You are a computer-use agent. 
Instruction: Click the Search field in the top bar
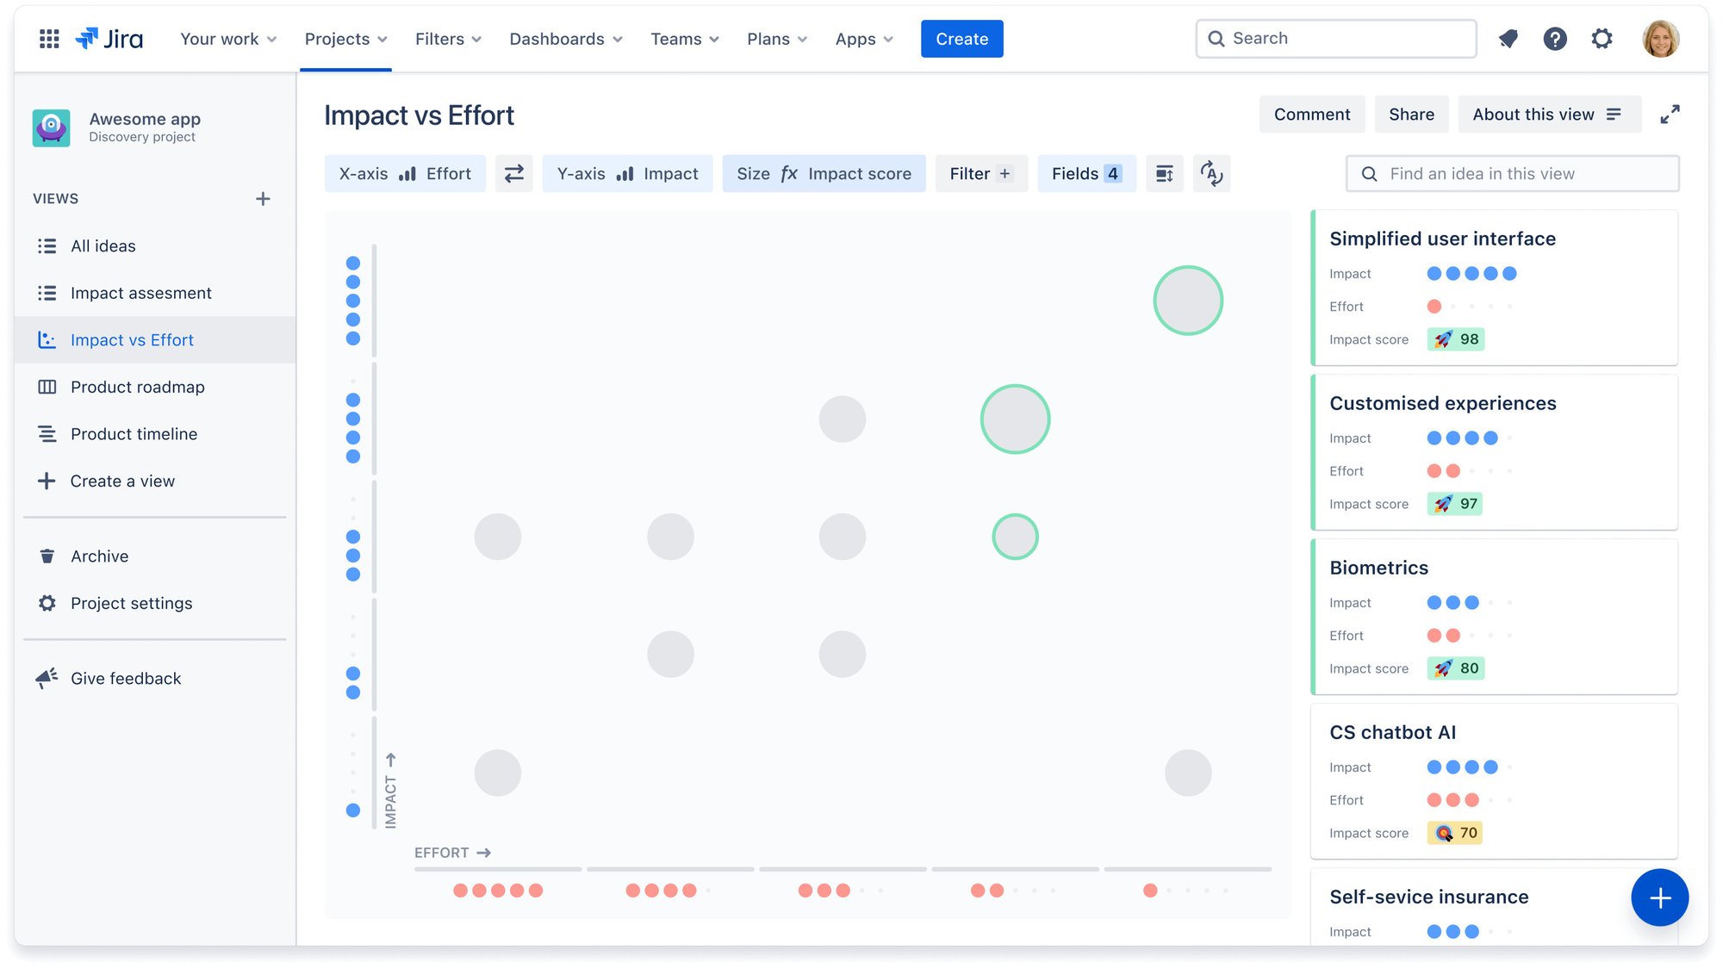[1336, 39]
